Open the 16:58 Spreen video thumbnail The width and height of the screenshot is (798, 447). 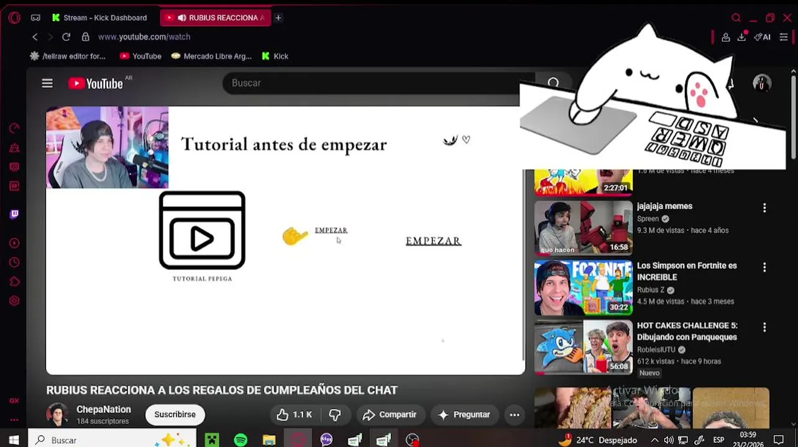pos(584,228)
